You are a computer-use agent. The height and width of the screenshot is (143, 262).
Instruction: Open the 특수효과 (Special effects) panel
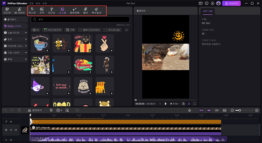[x=96, y=10]
